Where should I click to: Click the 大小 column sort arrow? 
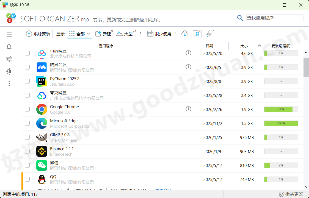click(x=259, y=46)
